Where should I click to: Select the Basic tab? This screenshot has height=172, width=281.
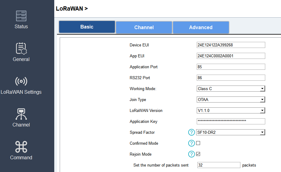coord(87,27)
